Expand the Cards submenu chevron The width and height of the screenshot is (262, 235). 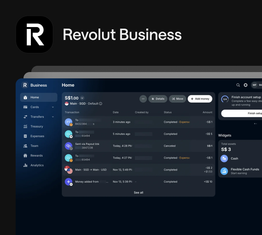(53, 107)
